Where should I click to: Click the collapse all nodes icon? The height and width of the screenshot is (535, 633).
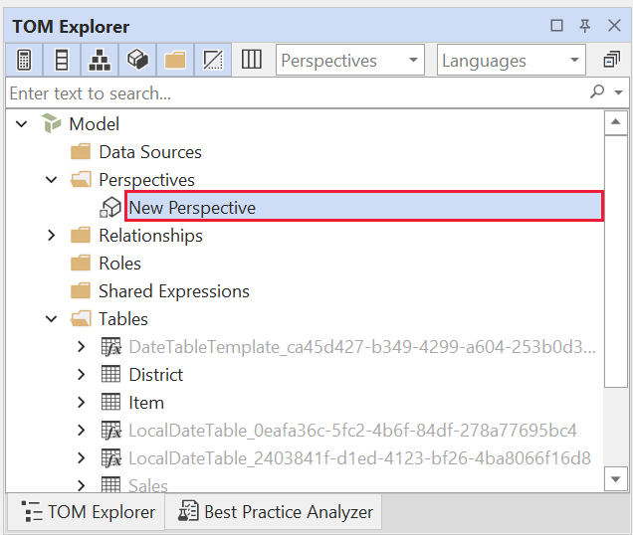[611, 60]
